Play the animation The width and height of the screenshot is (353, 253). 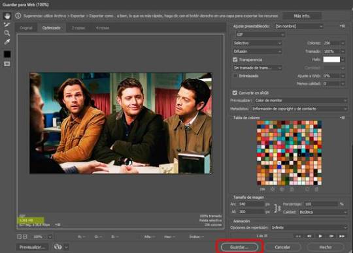coord(320,236)
